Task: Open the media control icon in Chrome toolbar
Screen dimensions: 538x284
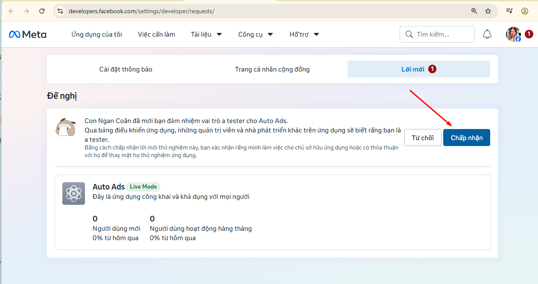Action: pyautogui.click(x=509, y=11)
